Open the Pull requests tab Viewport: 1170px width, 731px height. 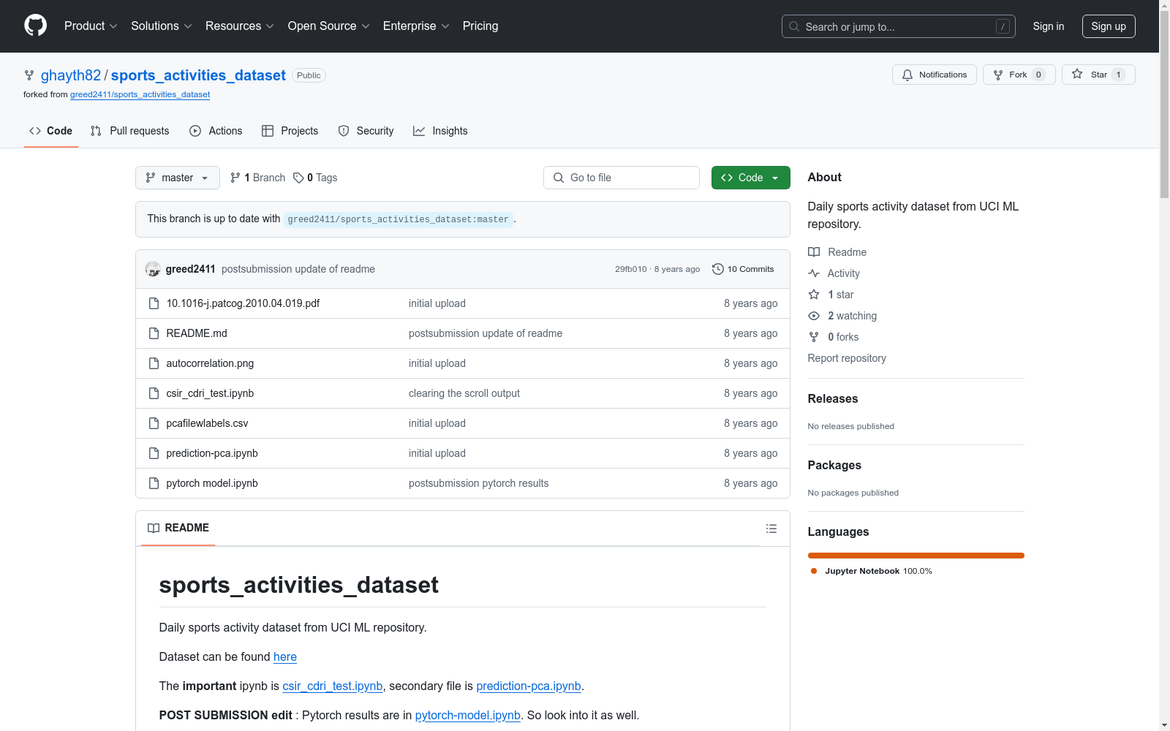129,131
